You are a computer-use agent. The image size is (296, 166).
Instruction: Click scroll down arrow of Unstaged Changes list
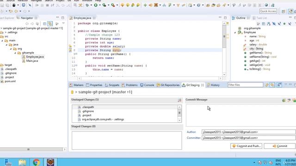coord(179,120)
